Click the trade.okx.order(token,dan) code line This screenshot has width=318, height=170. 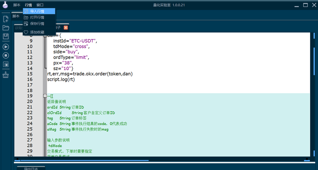pos(90,74)
